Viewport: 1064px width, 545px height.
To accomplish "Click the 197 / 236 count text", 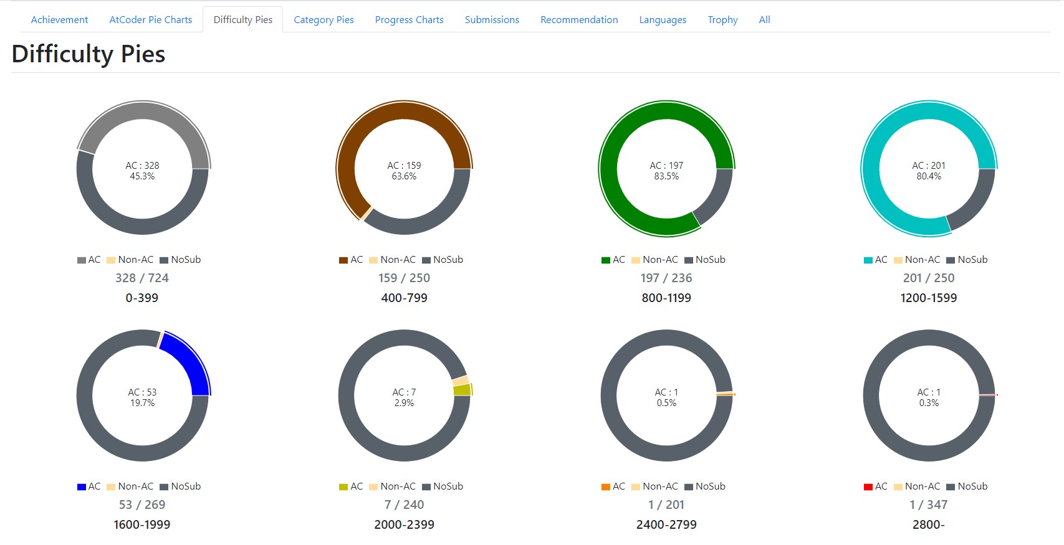I will pyautogui.click(x=666, y=278).
